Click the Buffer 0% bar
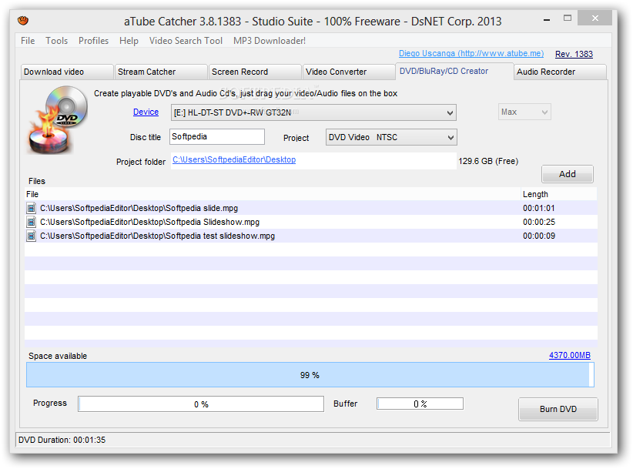633x469 pixels. click(420, 404)
